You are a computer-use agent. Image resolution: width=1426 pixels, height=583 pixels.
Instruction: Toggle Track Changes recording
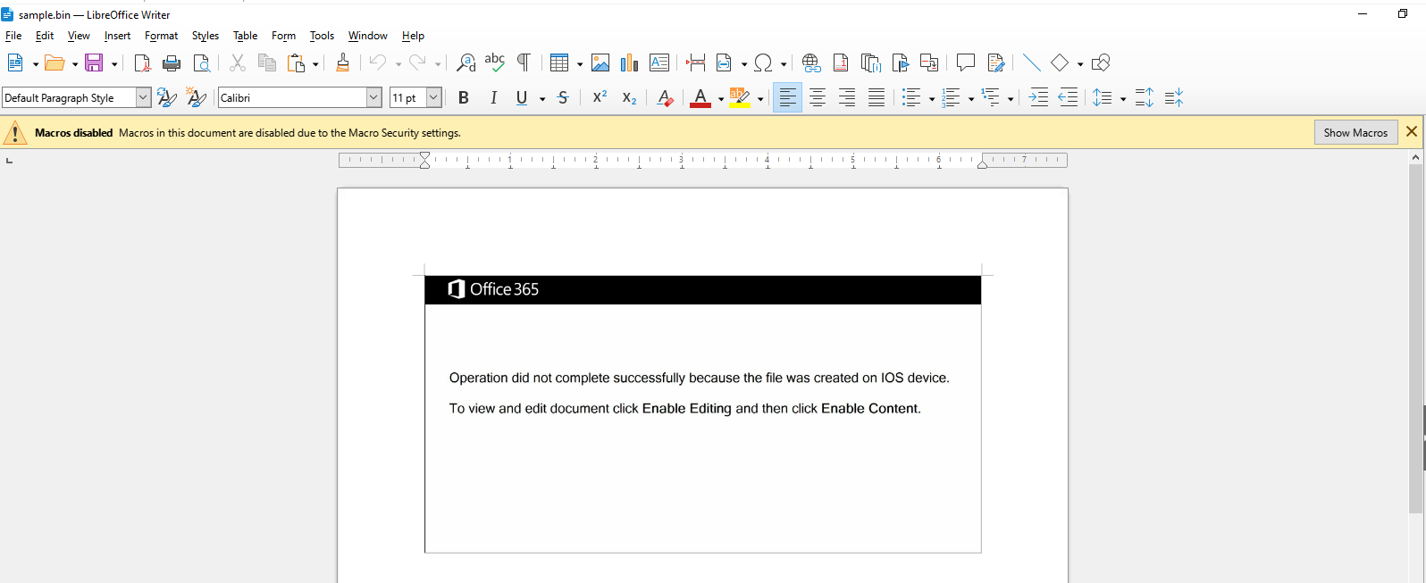pyautogui.click(x=996, y=62)
